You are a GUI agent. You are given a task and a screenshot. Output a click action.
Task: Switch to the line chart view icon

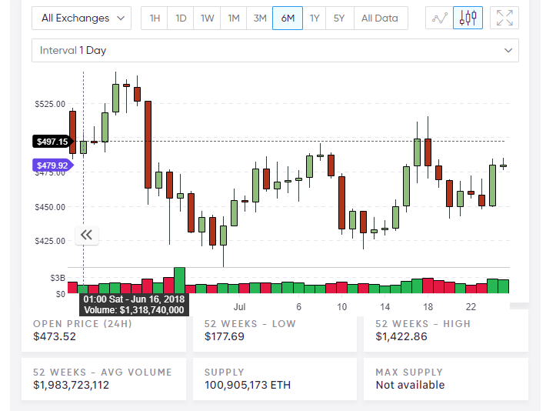coord(439,18)
